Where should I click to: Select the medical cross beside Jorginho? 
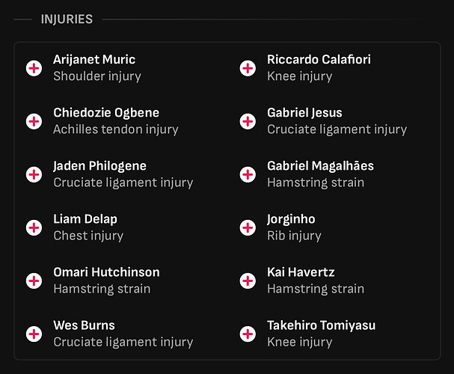pos(248,227)
